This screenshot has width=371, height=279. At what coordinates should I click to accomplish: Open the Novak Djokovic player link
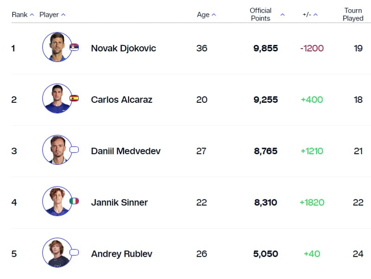[x=123, y=48]
